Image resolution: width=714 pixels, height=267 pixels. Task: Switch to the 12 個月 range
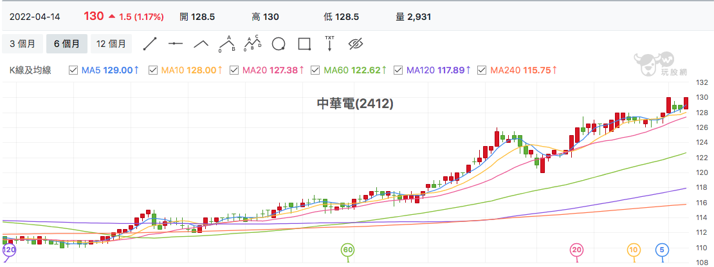(111, 44)
